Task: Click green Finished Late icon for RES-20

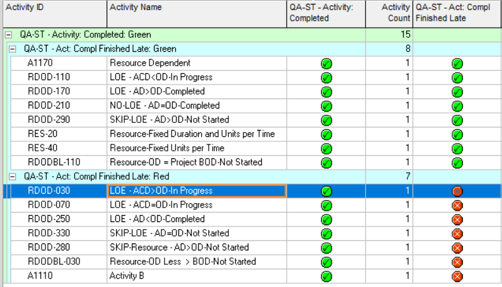Action: pos(457,134)
